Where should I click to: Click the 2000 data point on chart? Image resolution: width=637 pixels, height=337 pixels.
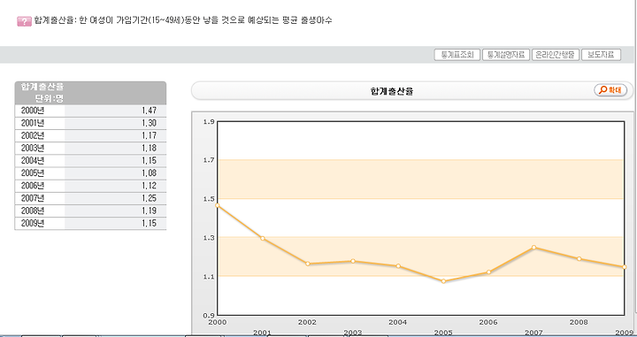(x=218, y=205)
